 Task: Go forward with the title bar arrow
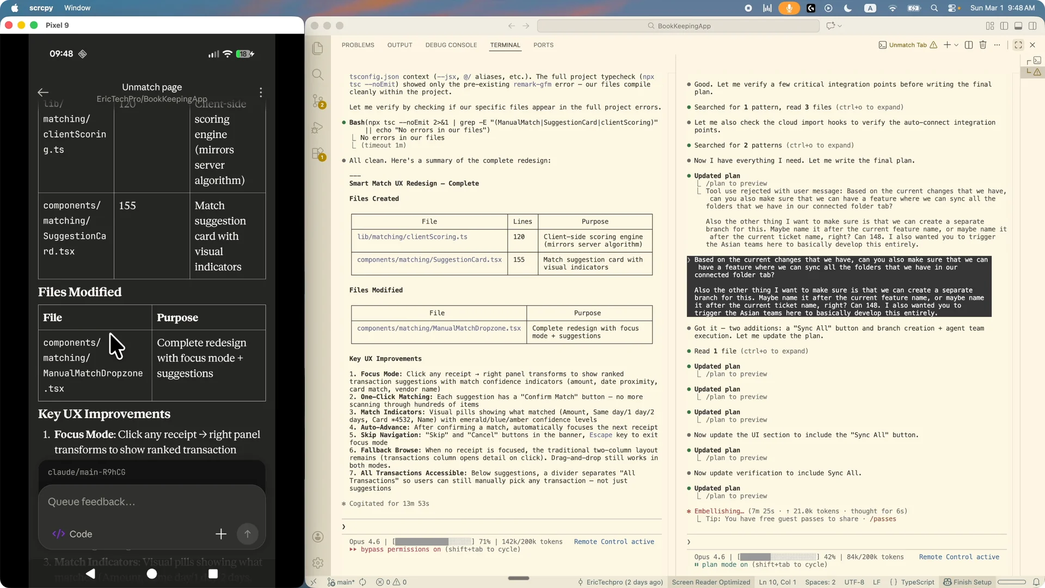pyautogui.click(x=526, y=26)
